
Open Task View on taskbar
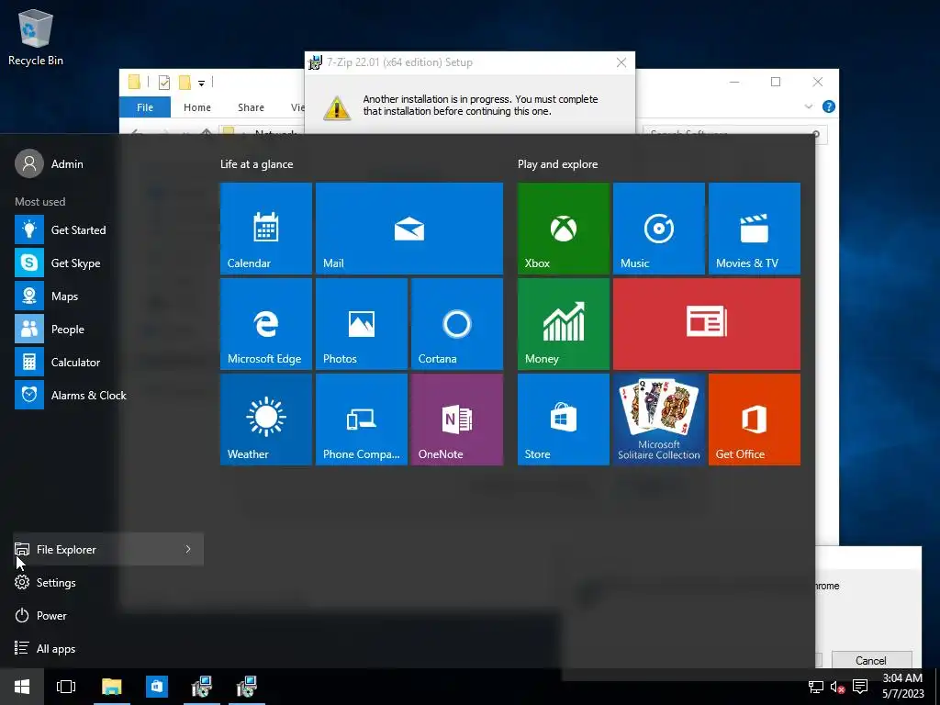pyautogui.click(x=66, y=687)
